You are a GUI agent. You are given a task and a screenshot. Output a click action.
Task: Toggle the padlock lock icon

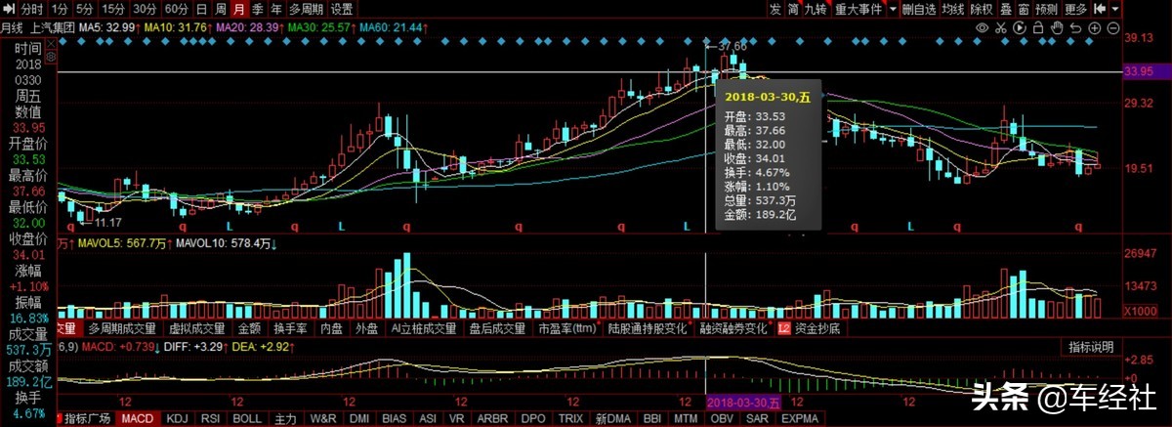point(1037,28)
